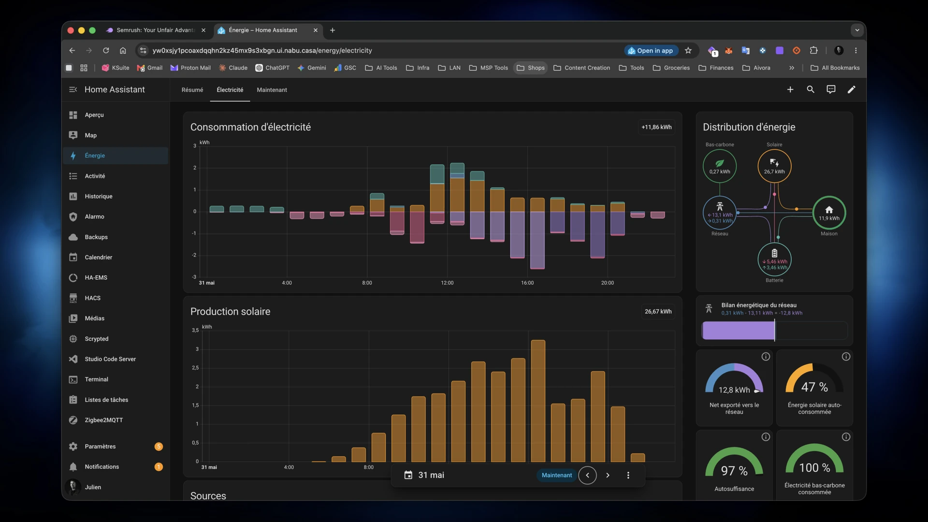The width and height of the screenshot is (928, 522).
Task: Open date picker options three-dot menu
Action: (628, 475)
